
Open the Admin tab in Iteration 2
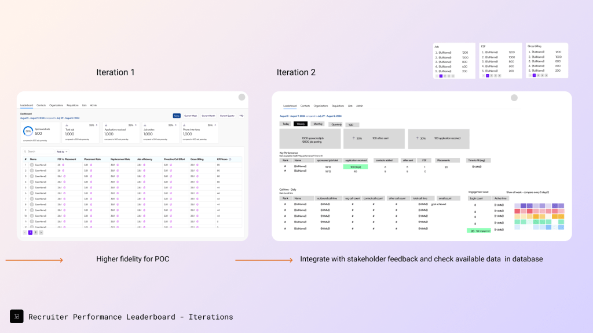(360, 105)
